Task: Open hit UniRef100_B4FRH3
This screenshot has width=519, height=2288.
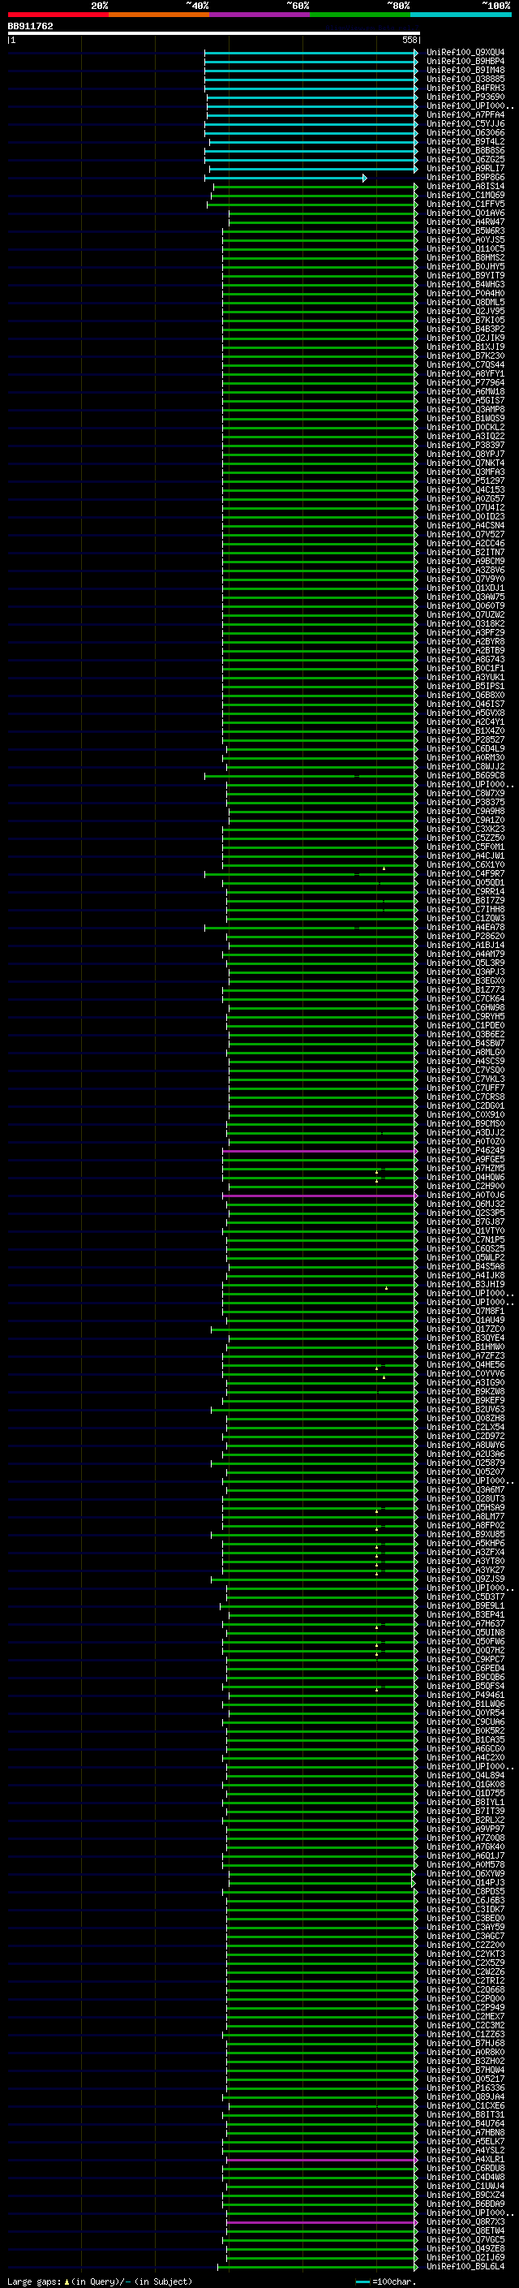Action: click(465, 88)
